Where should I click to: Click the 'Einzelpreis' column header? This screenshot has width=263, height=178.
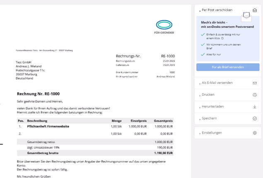click(139, 121)
